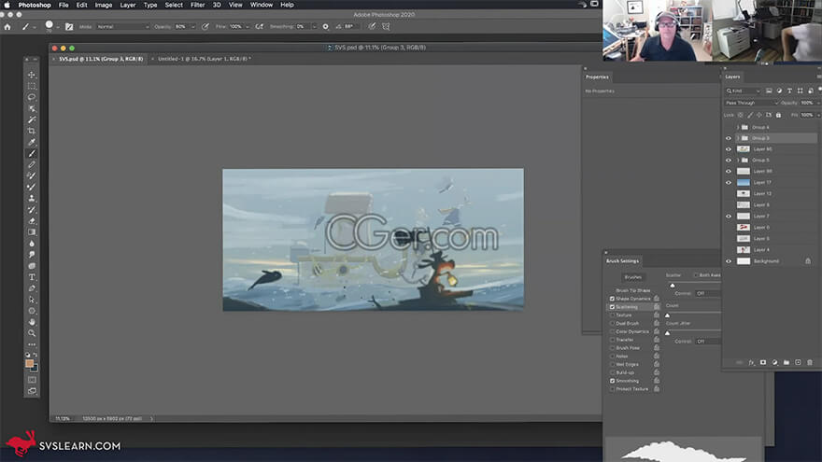Enable Texture checkbox
This screenshot has width=822, height=462.
(x=612, y=315)
